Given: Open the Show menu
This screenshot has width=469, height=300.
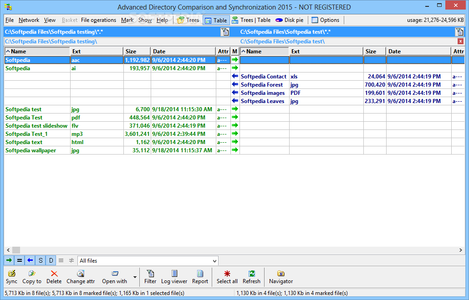Looking at the screenshot, I should [145, 20].
